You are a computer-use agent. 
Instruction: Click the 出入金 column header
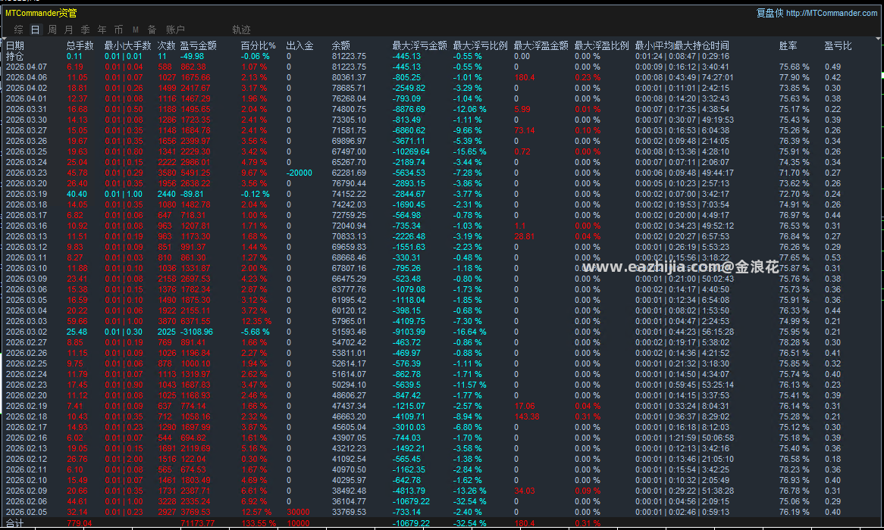tap(300, 45)
